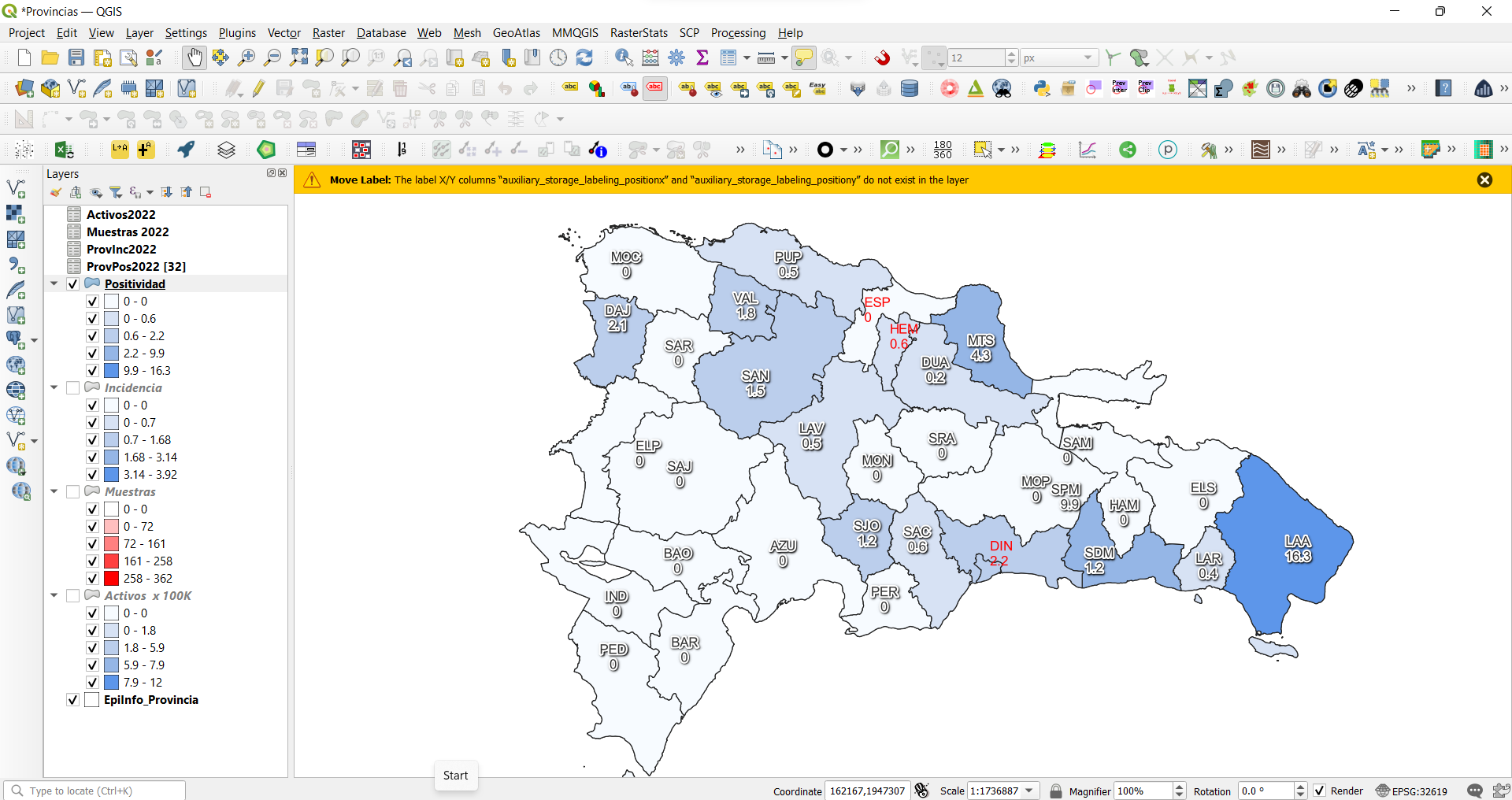The height and width of the screenshot is (800, 1512).
Task: Select the Pan Map tool
Action: [x=194, y=57]
